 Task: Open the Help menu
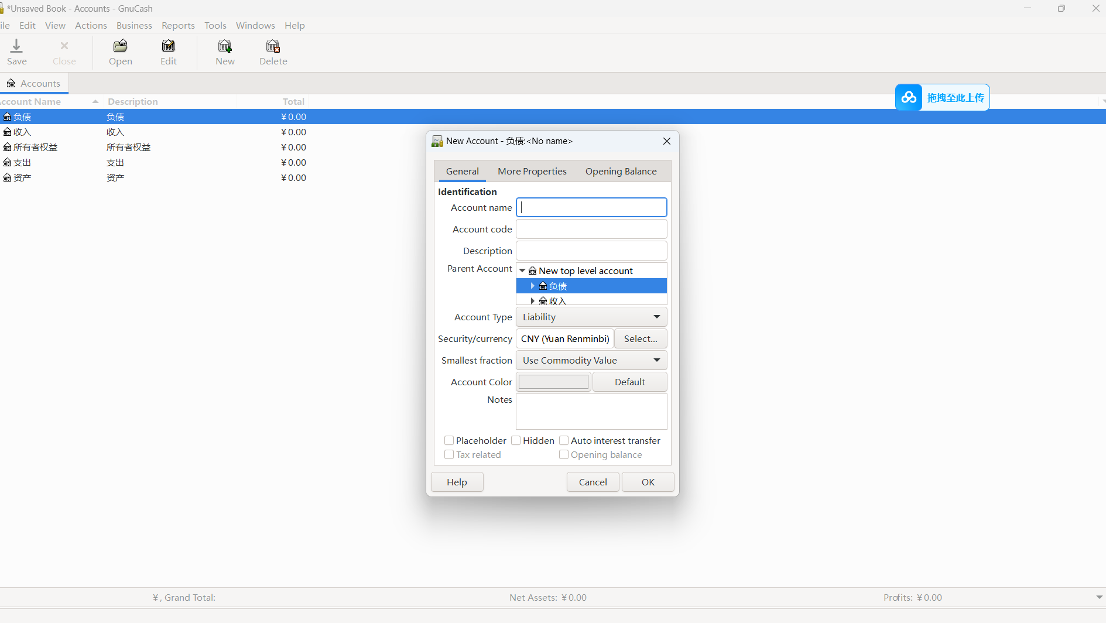click(295, 25)
